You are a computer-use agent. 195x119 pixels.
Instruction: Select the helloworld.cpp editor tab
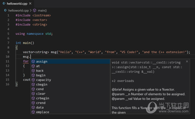[x=17, y=4]
